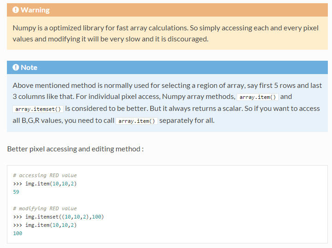Click the first img.item(10,10,2) line

tap(45, 184)
